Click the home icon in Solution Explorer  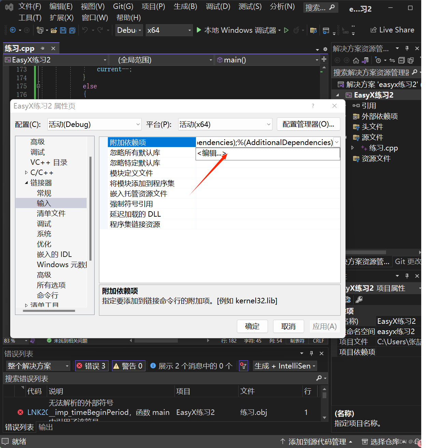(356, 60)
